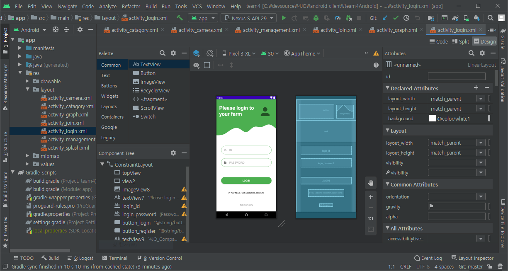Select the pan hand tool on canvas
The width and height of the screenshot is (508, 271).
(371, 183)
